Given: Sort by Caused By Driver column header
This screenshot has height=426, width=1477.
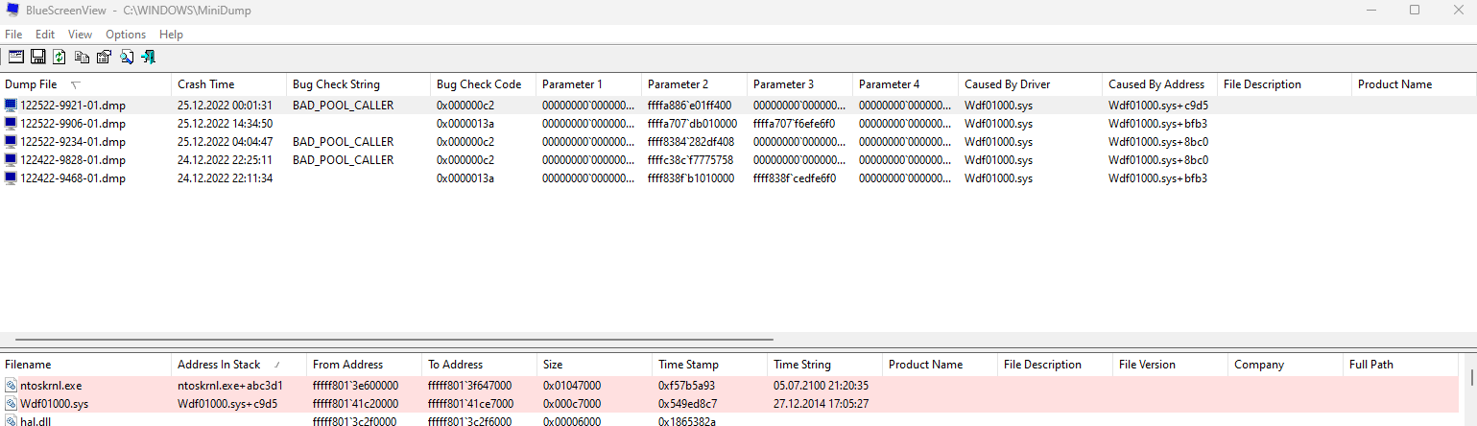Looking at the screenshot, I should pyautogui.click(x=1031, y=84).
